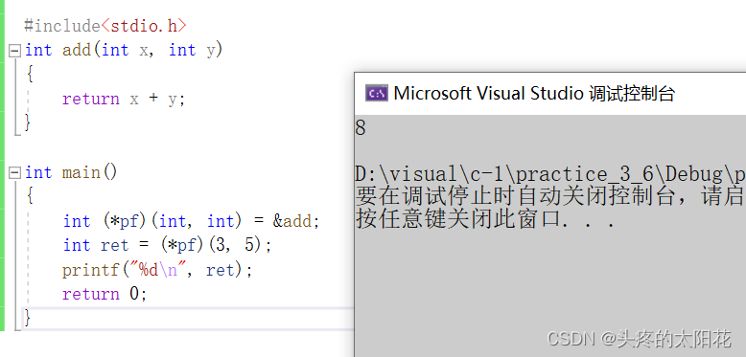Click the closing brace of main

[28, 317]
